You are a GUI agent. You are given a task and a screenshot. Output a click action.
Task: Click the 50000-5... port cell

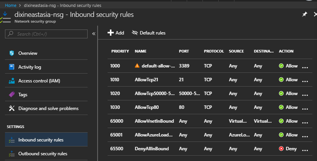click(x=189, y=94)
